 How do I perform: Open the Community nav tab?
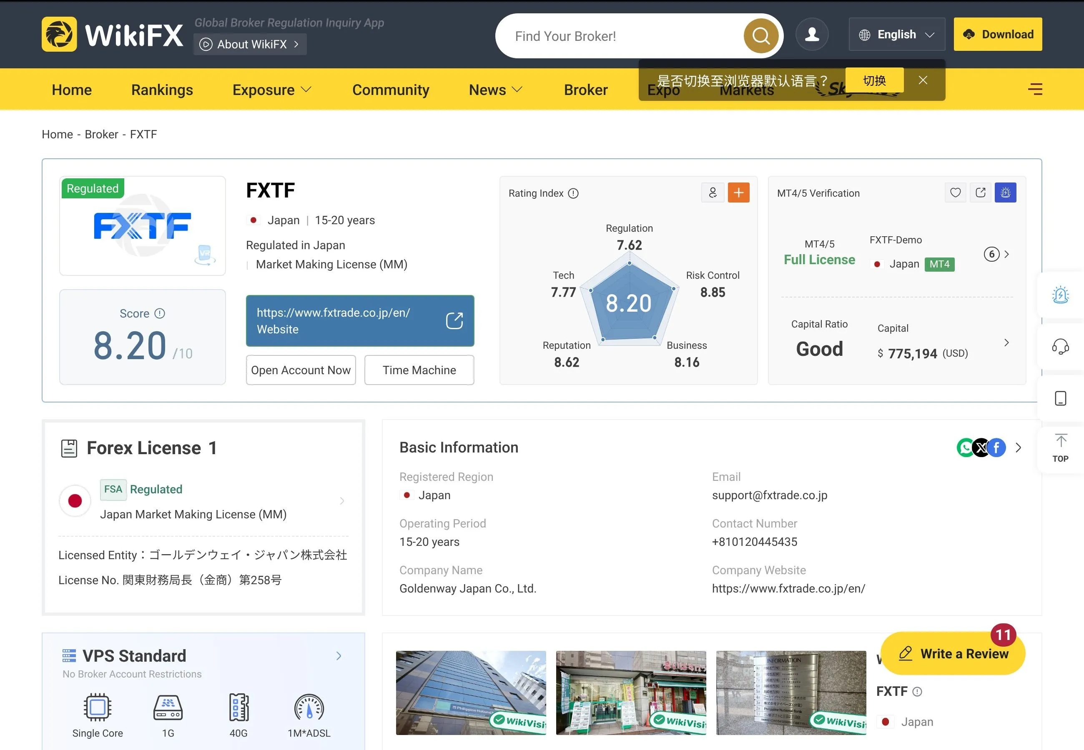[x=391, y=90]
